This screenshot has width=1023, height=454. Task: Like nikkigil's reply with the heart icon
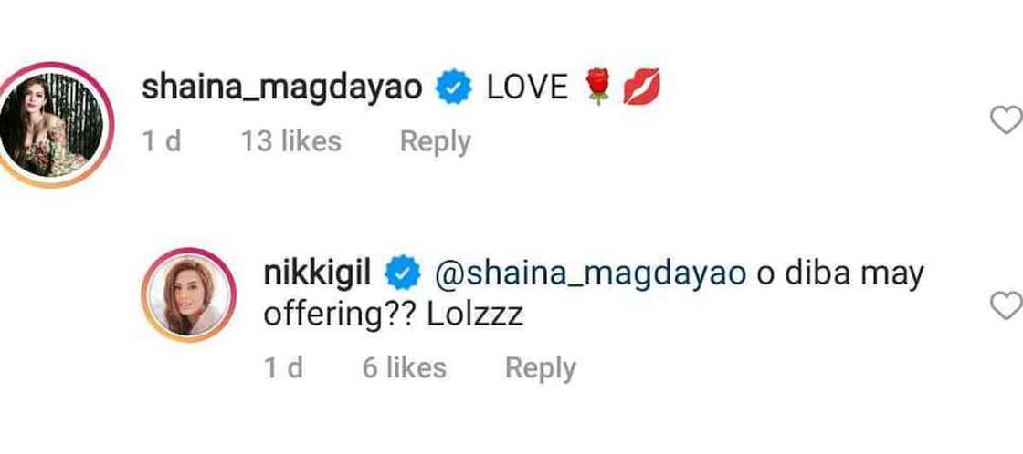[1006, 306]
